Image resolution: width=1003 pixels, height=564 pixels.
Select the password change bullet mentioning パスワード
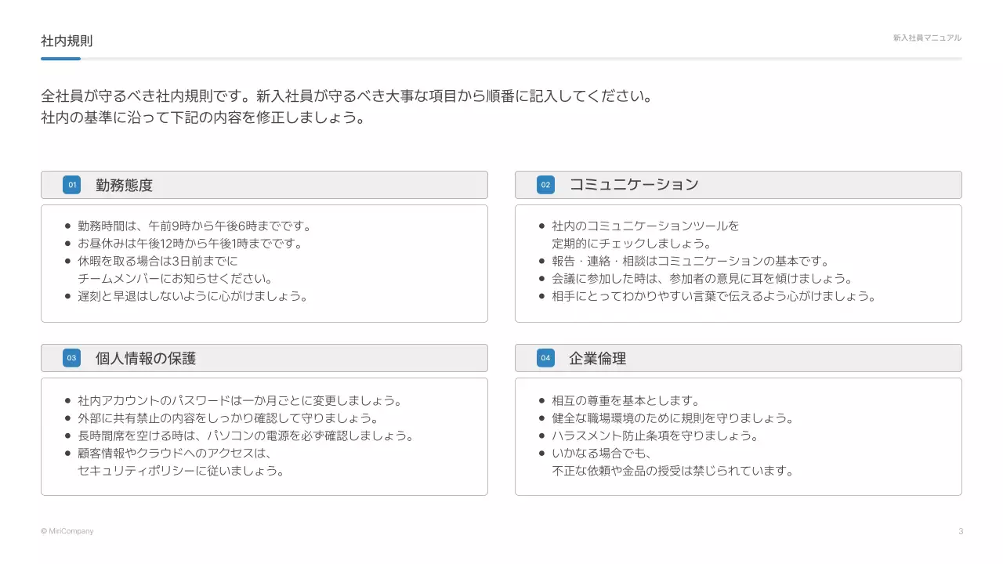[240, 401]
